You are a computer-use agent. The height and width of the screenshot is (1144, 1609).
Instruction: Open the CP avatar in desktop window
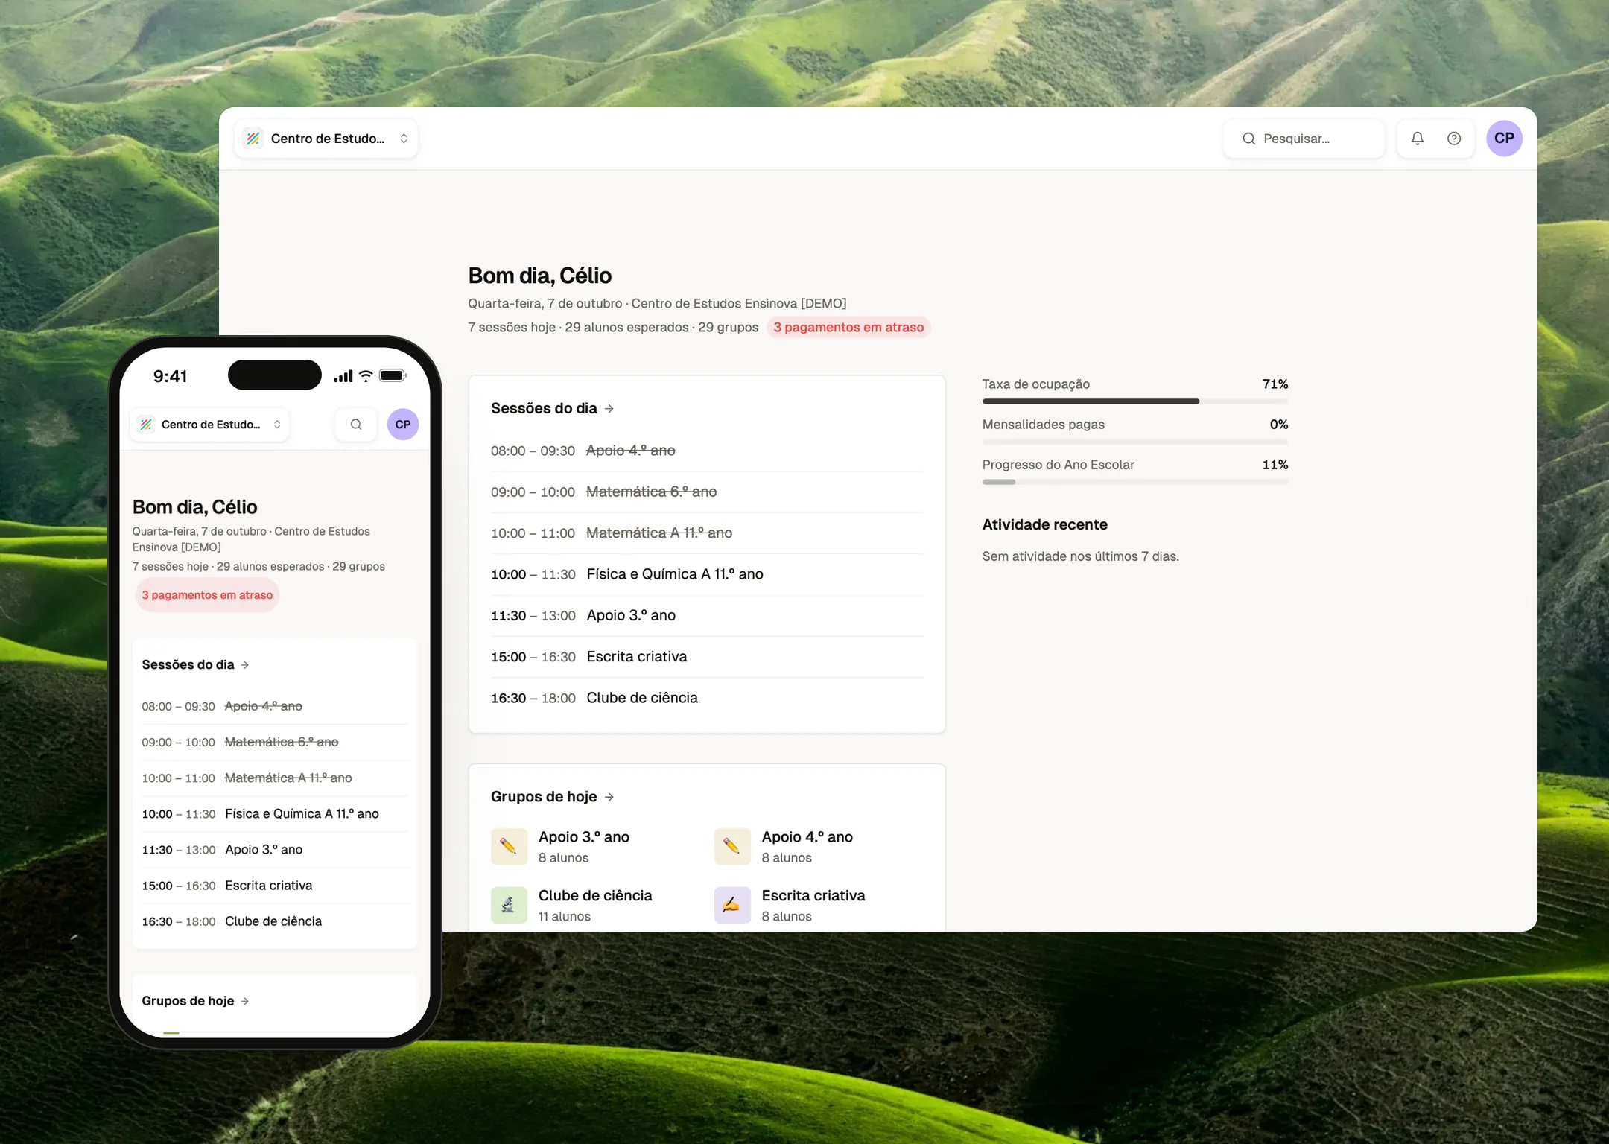[x=1504, y=139]
